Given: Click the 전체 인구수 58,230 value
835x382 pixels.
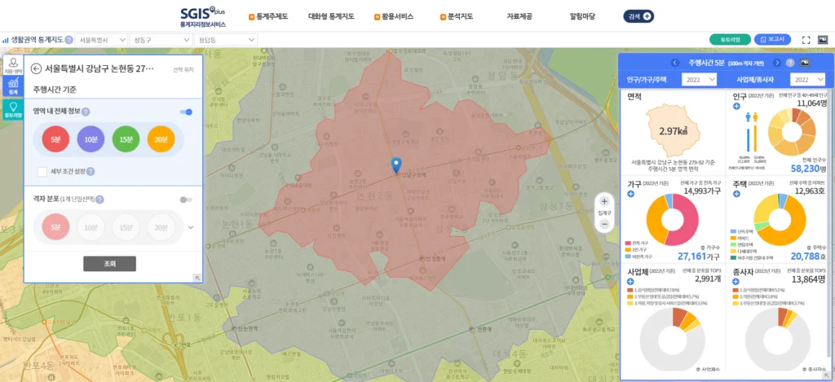Looking at the screenshot, I should (808, 169).
